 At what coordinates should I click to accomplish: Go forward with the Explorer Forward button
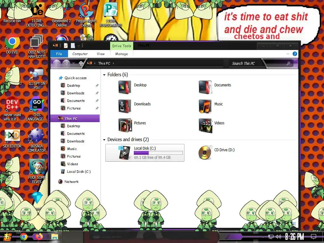point(66,63)
